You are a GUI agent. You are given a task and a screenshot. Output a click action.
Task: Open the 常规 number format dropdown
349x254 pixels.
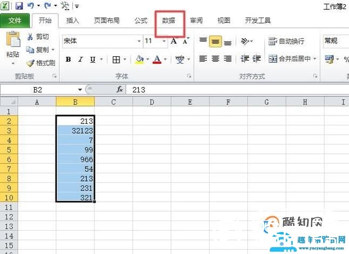click(x=335, y=41)
